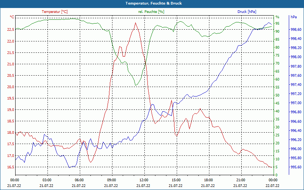Click the 996,60 pressure axis tick

pyautogui.click(x=296, y=121)
